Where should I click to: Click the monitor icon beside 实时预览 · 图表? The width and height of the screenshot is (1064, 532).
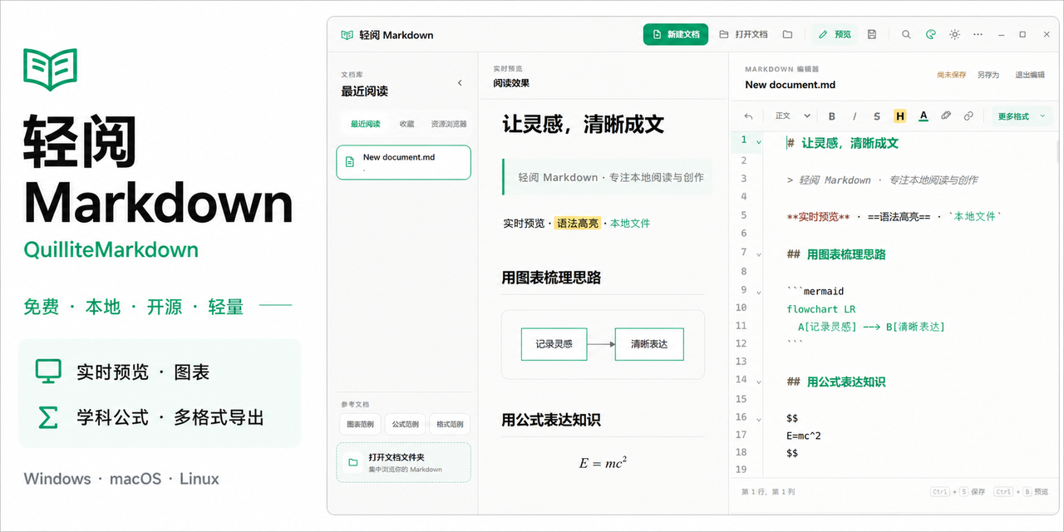point(48,371)
